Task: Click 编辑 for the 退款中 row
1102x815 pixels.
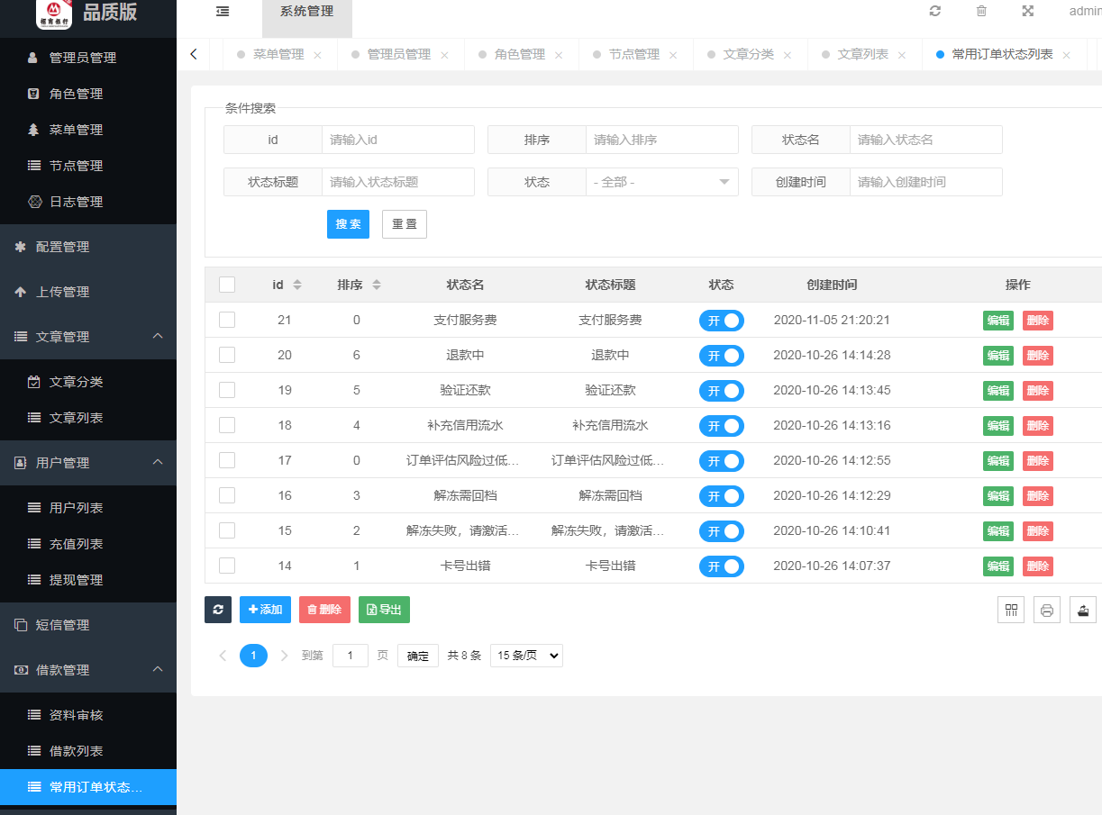Action: tap(997, 356)
